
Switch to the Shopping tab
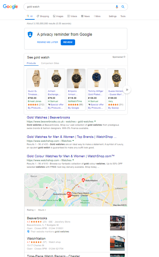coord(43,16)
